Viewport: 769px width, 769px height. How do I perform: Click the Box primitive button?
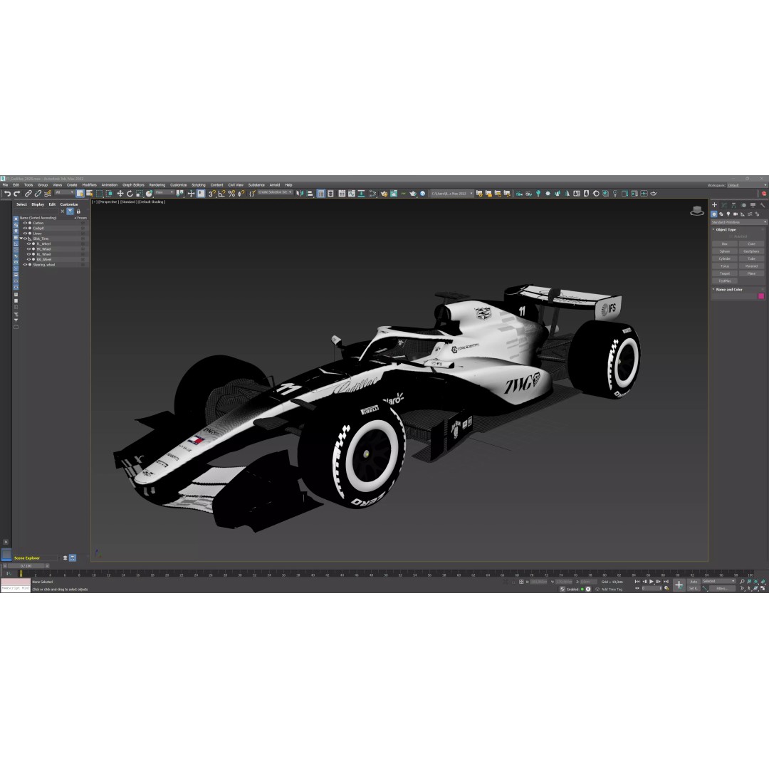[x=724, y=244]
